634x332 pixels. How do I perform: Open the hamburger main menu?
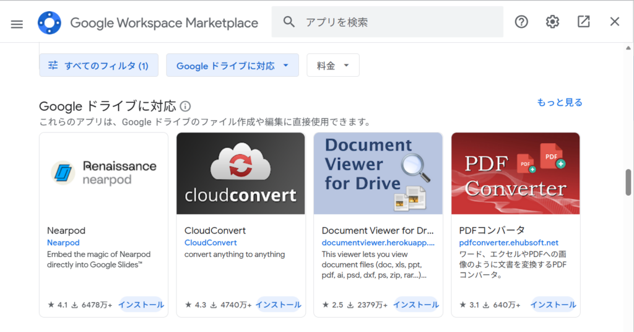click(x=17, y=23)
